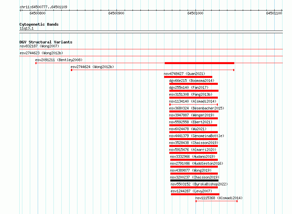The height and width of the screenshot is (214, 292).
Task: Click dgv255n140 (Fan2017) variant label
Action: click(x=189, y=87)
